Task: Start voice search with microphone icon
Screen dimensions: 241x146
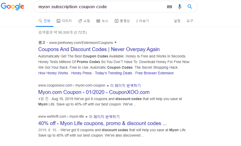Action: pos(180,7)
